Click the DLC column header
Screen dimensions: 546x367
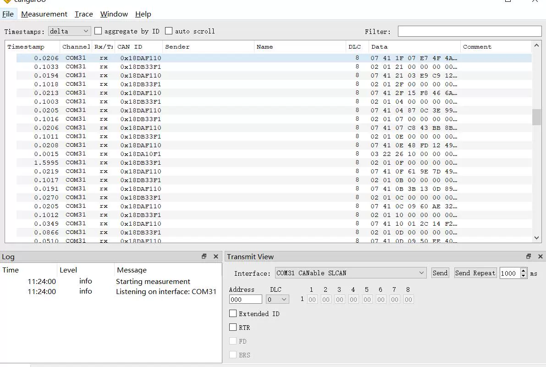(x=357, y=47)
